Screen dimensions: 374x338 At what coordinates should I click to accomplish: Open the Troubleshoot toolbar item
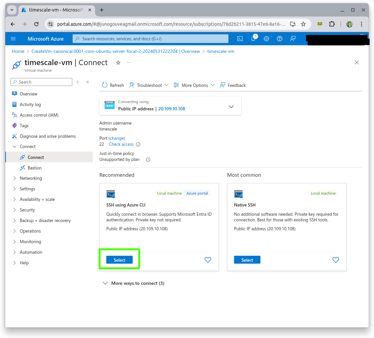coord(149,85)
